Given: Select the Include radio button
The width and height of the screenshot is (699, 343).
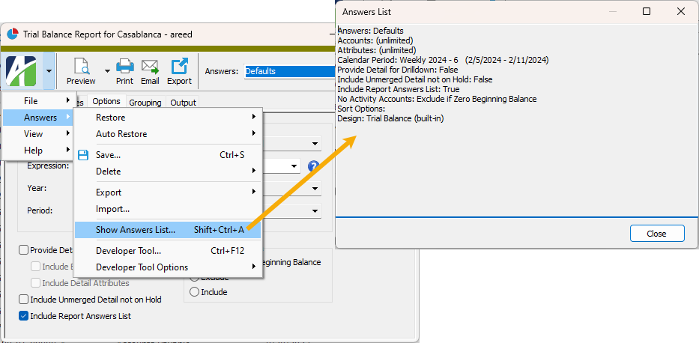Looking at the screenshot, I should tap(194, 292).
